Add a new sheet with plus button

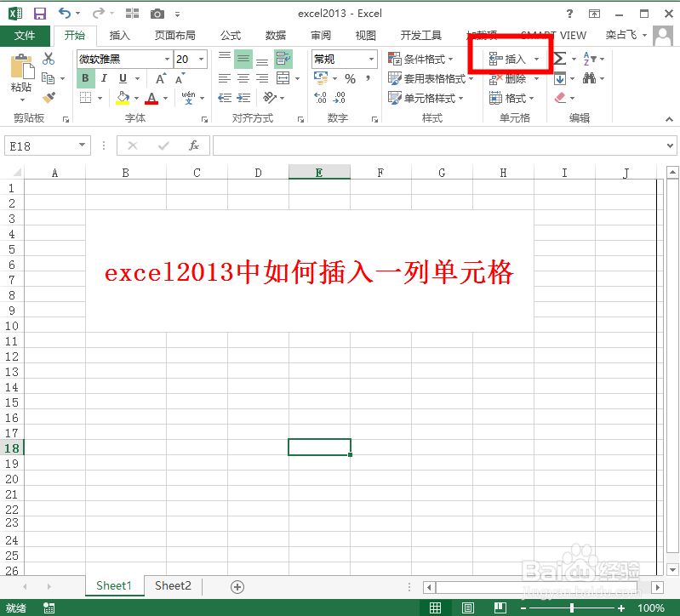(x=237, y=587)
